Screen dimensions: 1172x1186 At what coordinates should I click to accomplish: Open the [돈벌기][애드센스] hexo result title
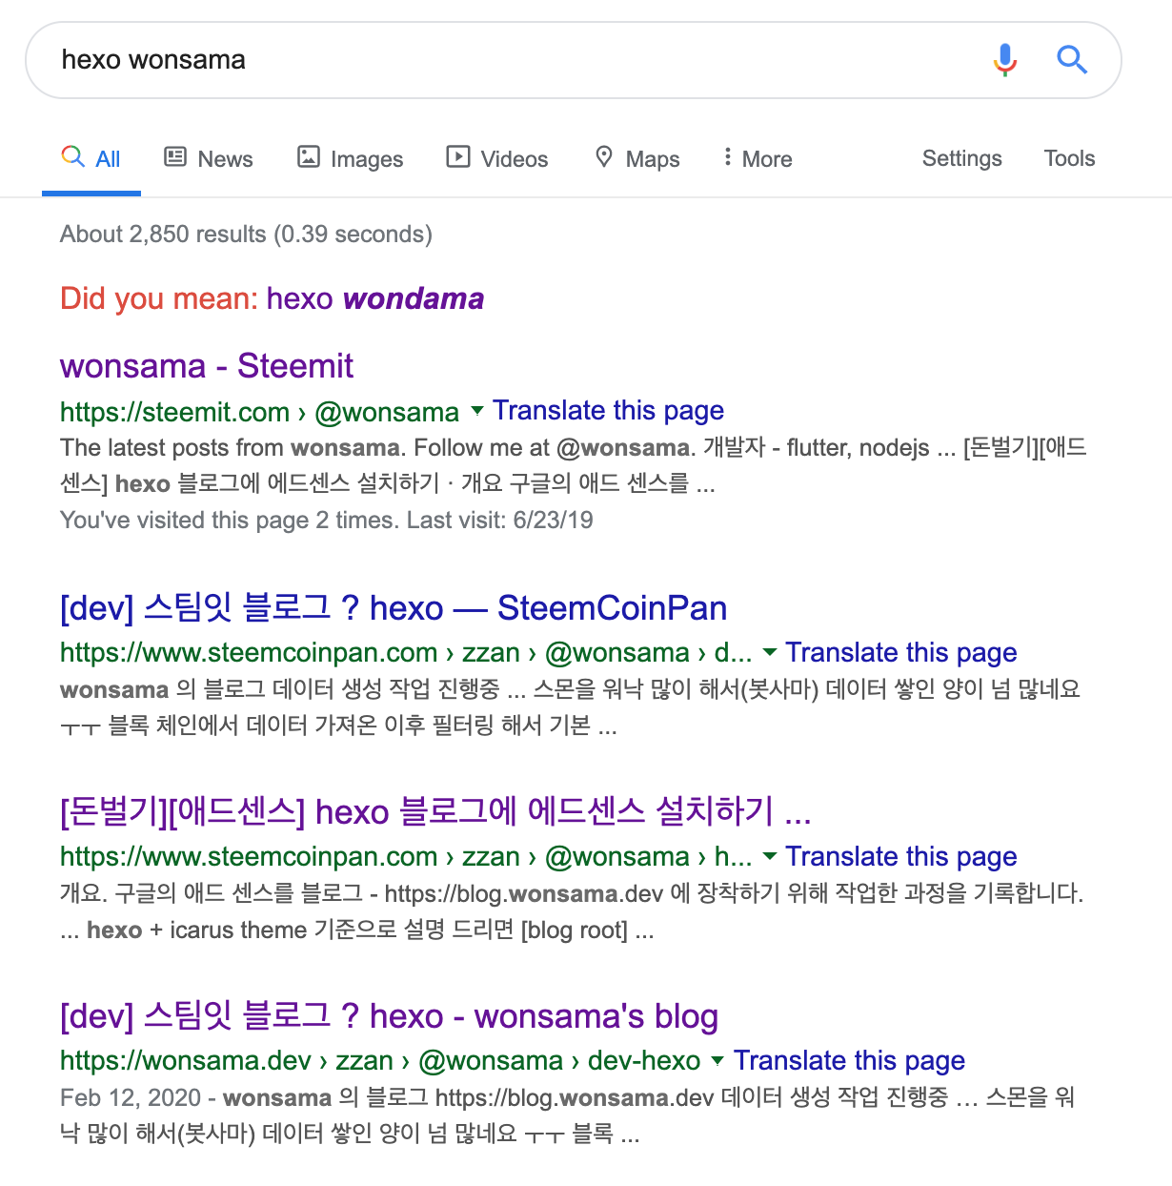[x=435, y=812]
